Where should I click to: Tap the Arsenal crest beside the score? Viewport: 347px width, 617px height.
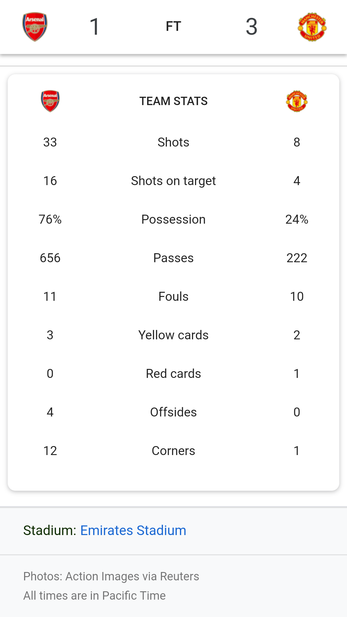[x=35, y=27]
